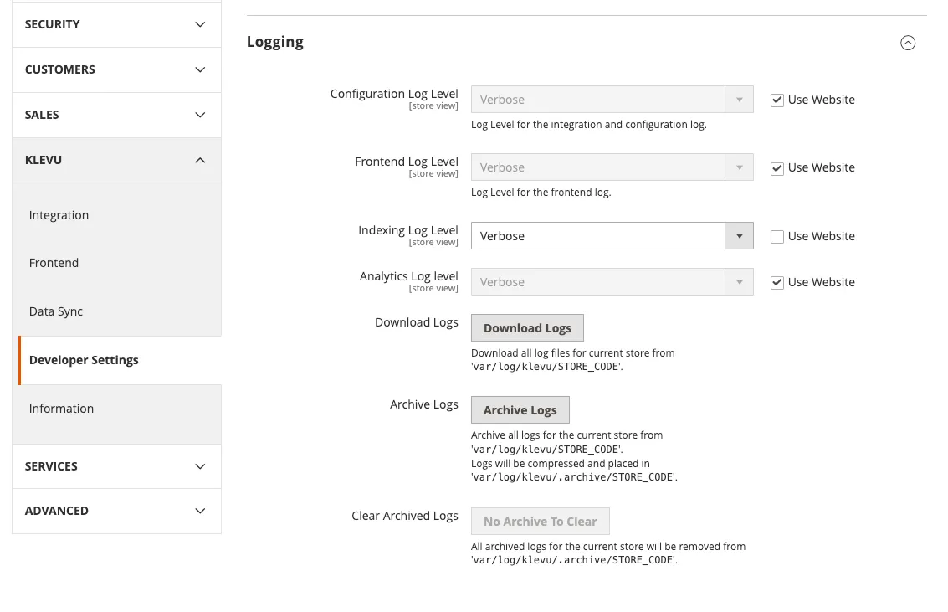Click the Download Logs button

pyautogui.click(x=527, y=328)
